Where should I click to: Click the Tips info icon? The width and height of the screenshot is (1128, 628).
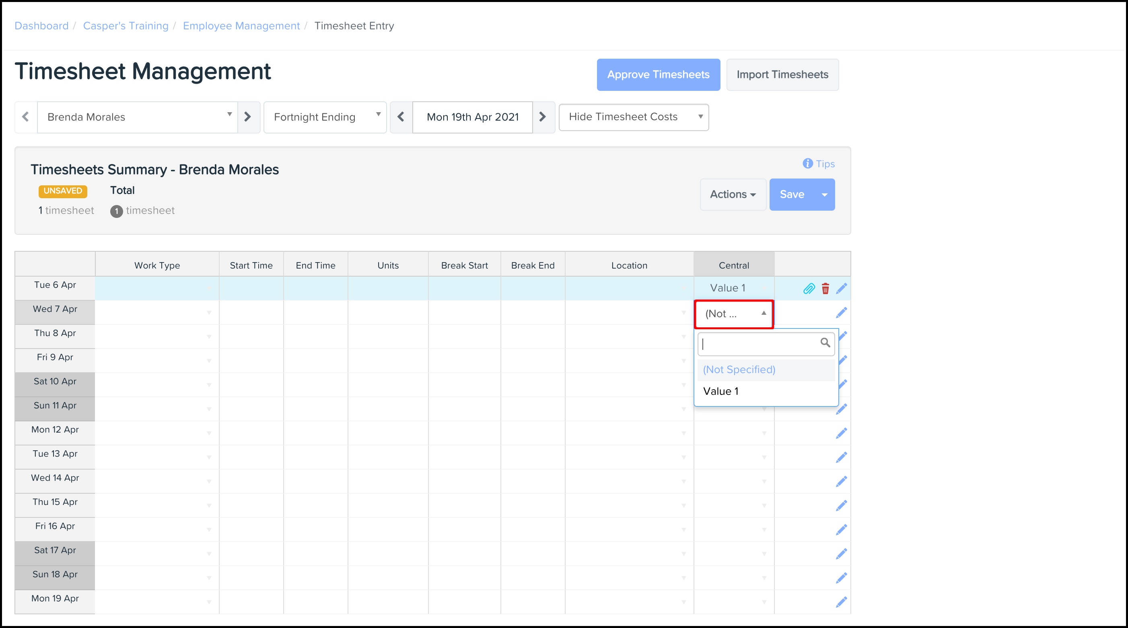(x=807, y=163)
